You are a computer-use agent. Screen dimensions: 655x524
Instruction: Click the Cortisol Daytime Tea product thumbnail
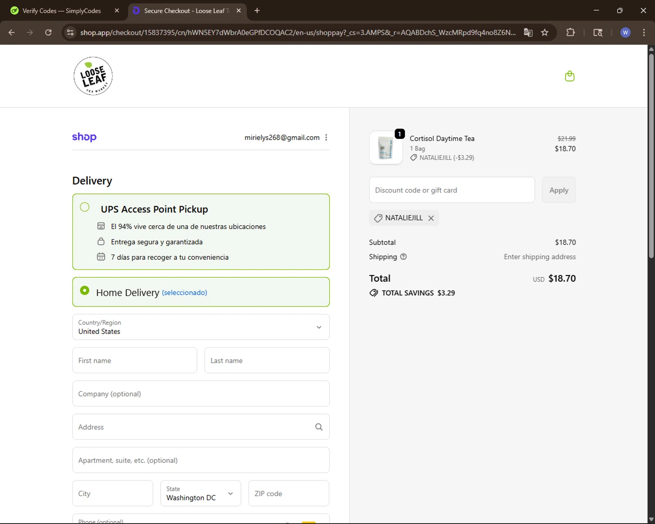386,148
